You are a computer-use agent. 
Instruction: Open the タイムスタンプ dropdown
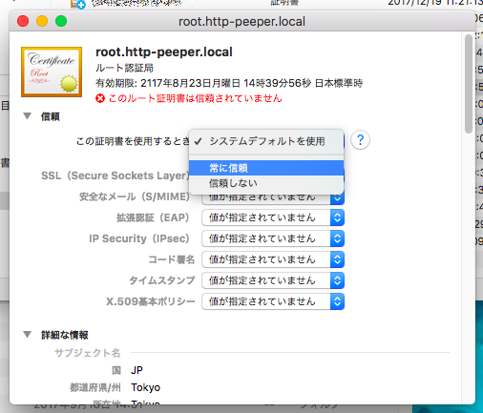pos(273,280)
